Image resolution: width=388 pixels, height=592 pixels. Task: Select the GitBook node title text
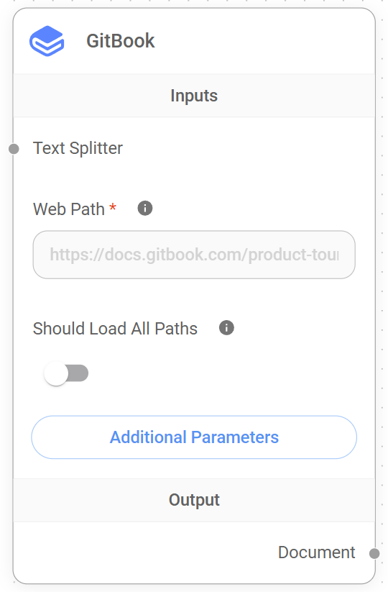pyautogui.click(x=120, y=41)
